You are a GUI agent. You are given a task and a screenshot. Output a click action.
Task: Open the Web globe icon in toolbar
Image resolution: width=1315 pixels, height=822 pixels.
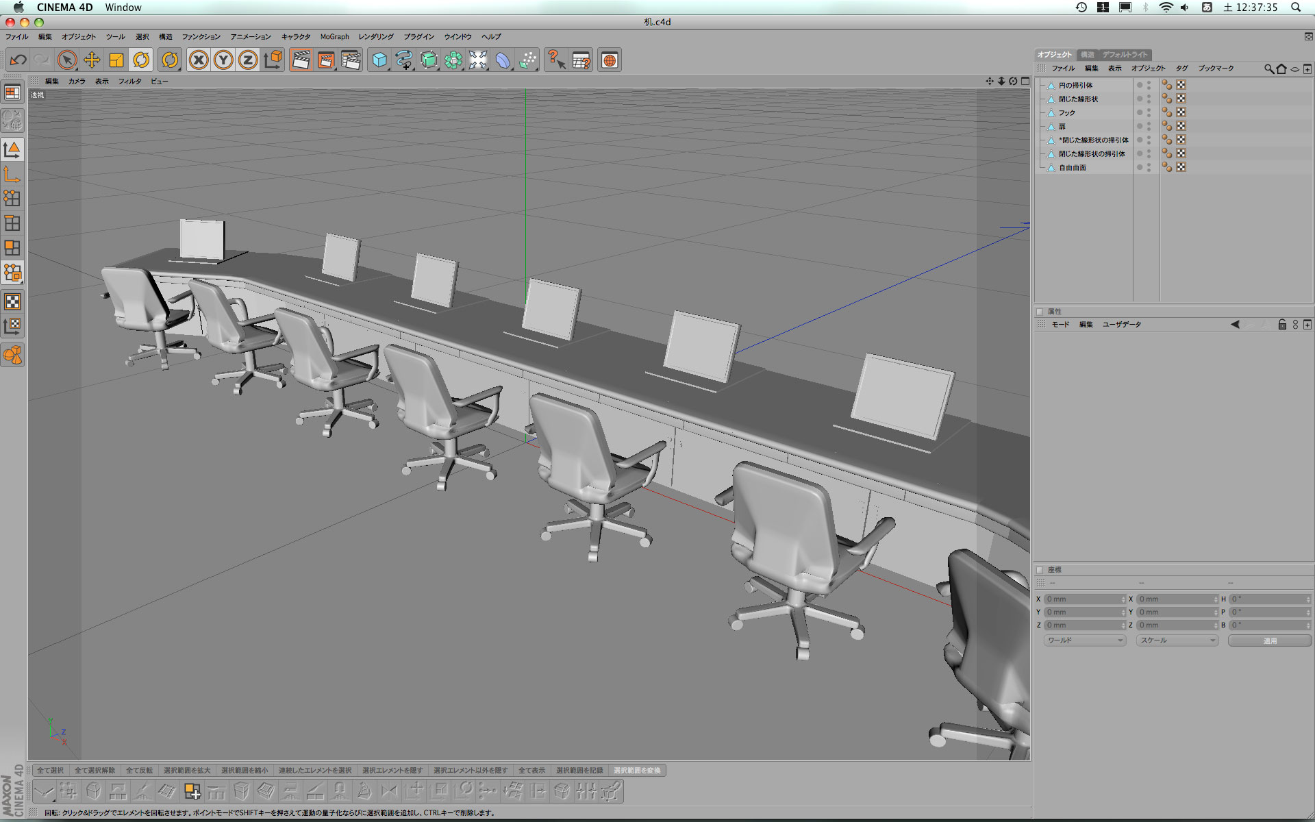coord(610,60)
